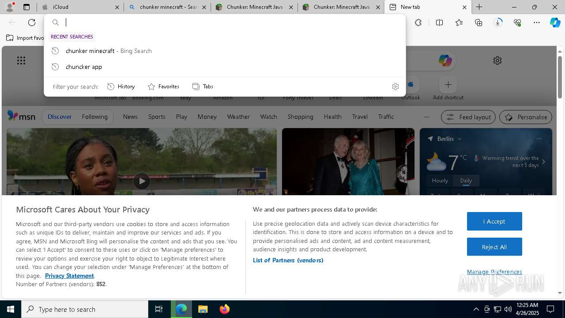
Task: Filter search by Tabs
Action: [203, 87]
